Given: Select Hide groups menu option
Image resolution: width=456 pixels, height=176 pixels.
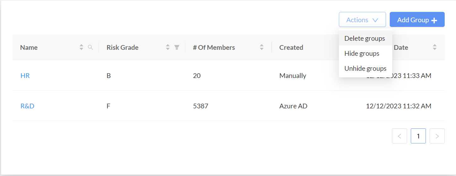Looking at the screenshot, I should point(362,54).
